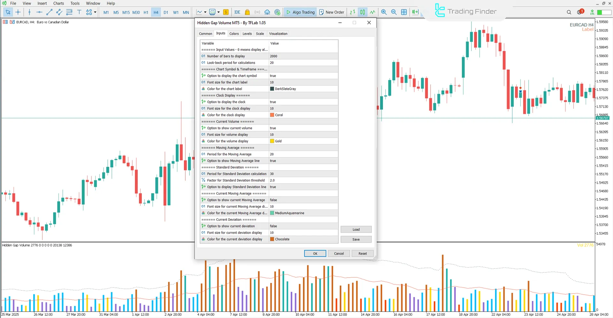Select the Text insertion tool

(x=79, y=12)
